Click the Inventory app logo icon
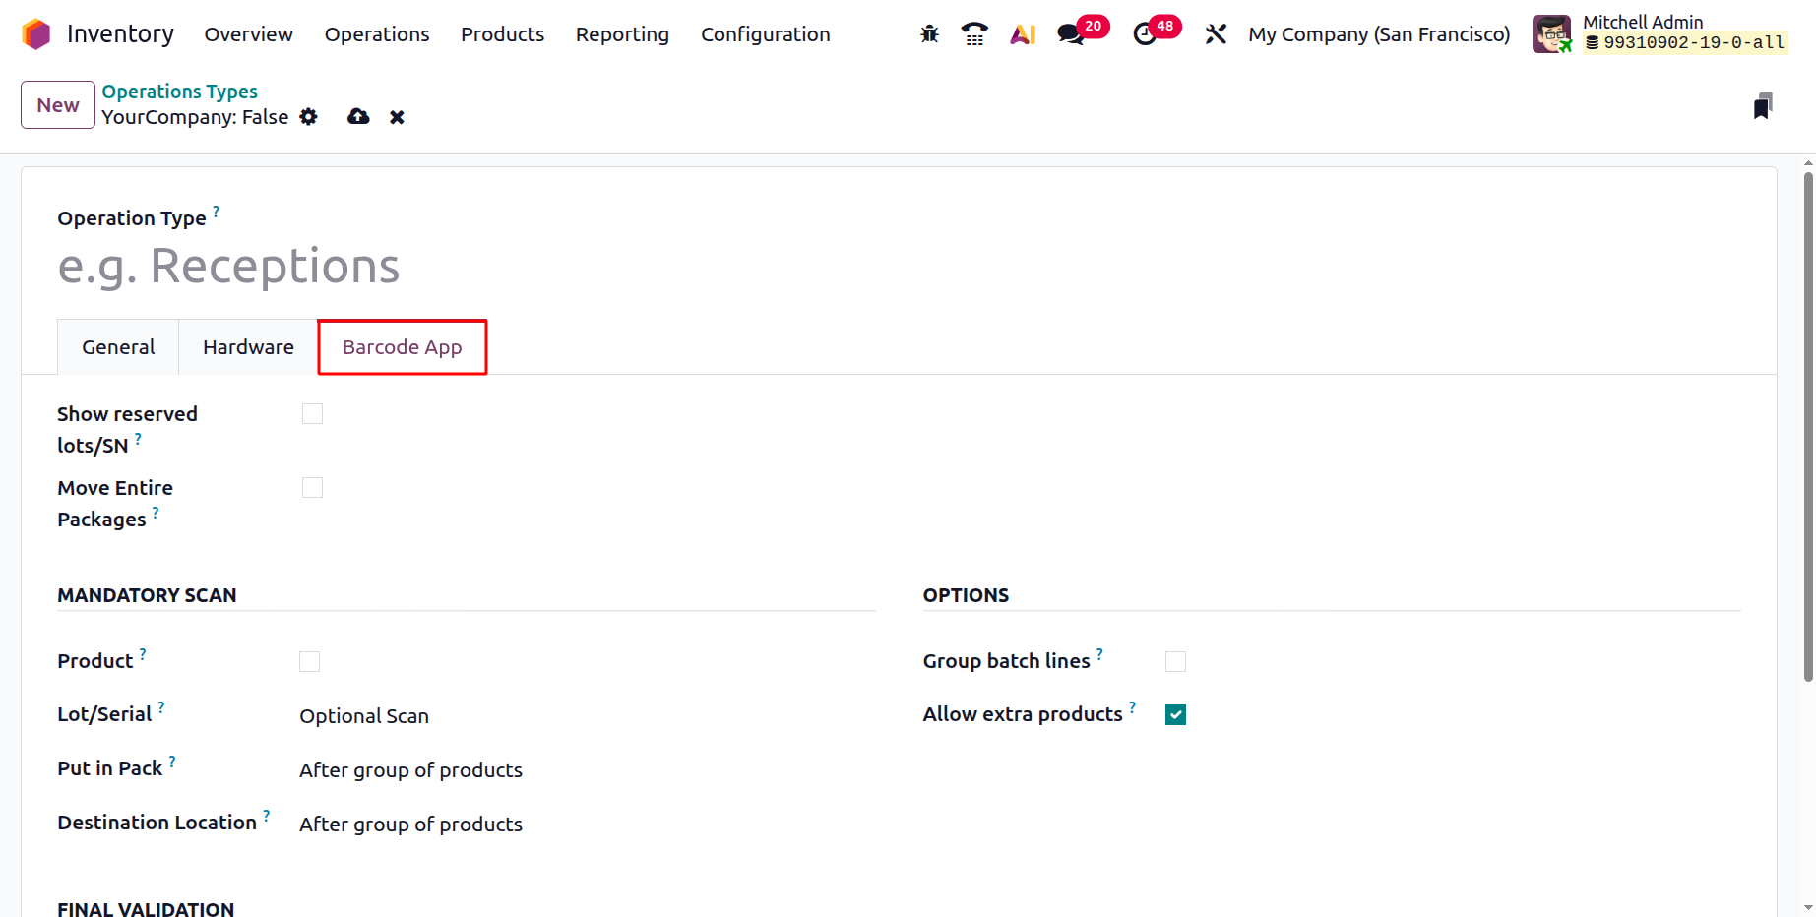1816x917 pixels. click(35, 34)
